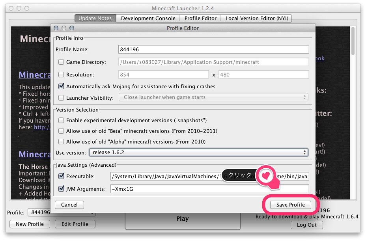Close the Minecraft Launcher main window

pyautogui.click(x=11, y=8)
